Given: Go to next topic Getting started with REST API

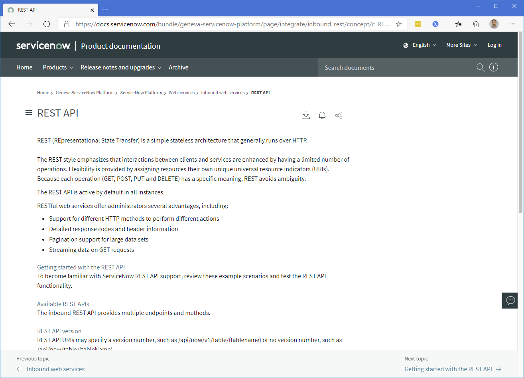Looking at the screenshot, I should [453, 369].
